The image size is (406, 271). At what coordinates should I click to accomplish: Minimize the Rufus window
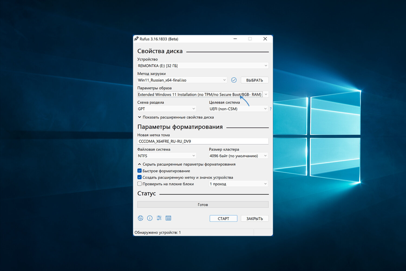click(x=235, y=39)
